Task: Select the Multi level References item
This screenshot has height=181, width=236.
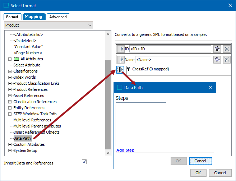Action: pos(32,120)
